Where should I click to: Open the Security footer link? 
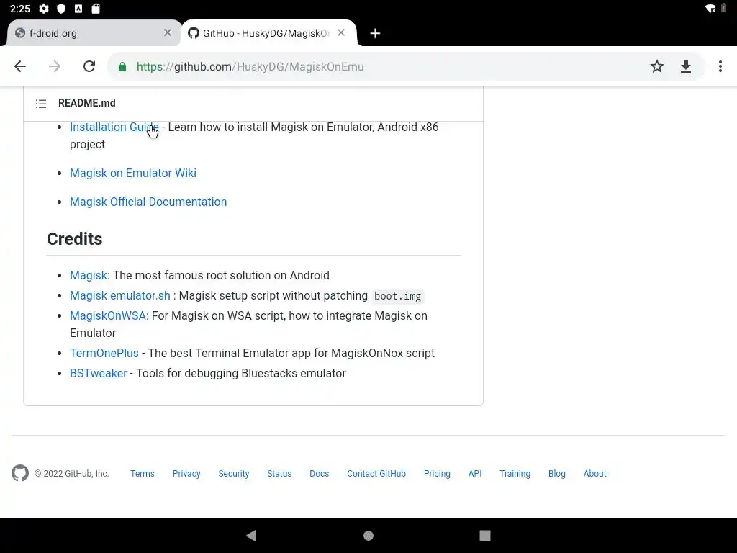point(234,474)
